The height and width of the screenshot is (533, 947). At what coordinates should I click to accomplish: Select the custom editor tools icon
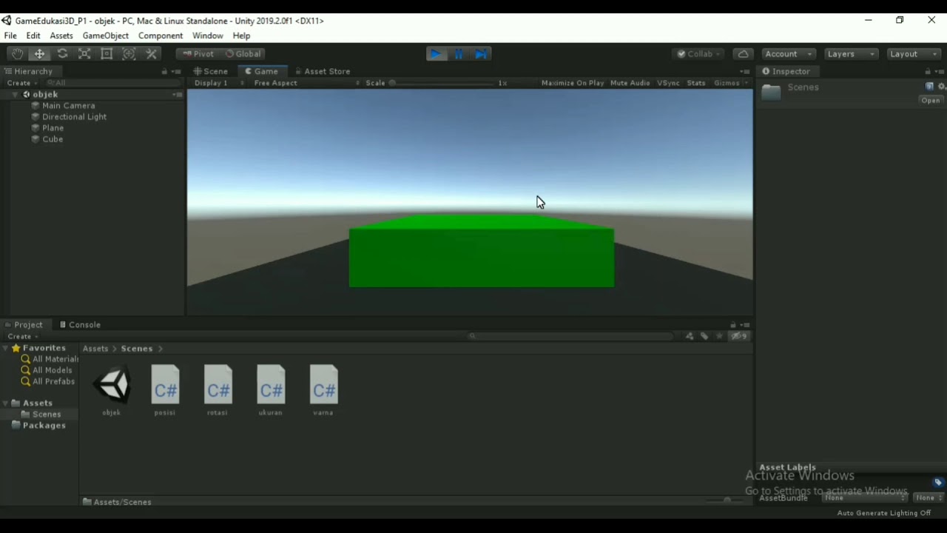152,54
